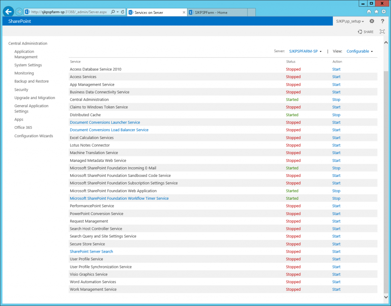
Task: Click the browser Home icon
Action: [x=369, y=12]
